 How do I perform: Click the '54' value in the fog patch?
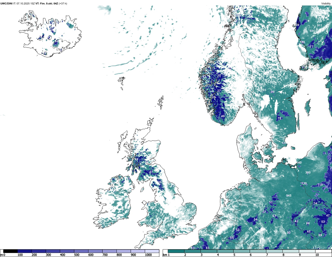(x=255, y=219)
